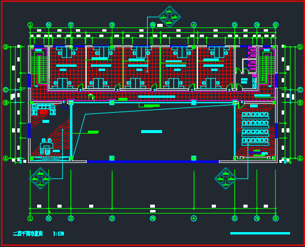This screenshot has width=305, height=247.
Task: Select the magenta toilet stalls
Action: coord(252,59)
